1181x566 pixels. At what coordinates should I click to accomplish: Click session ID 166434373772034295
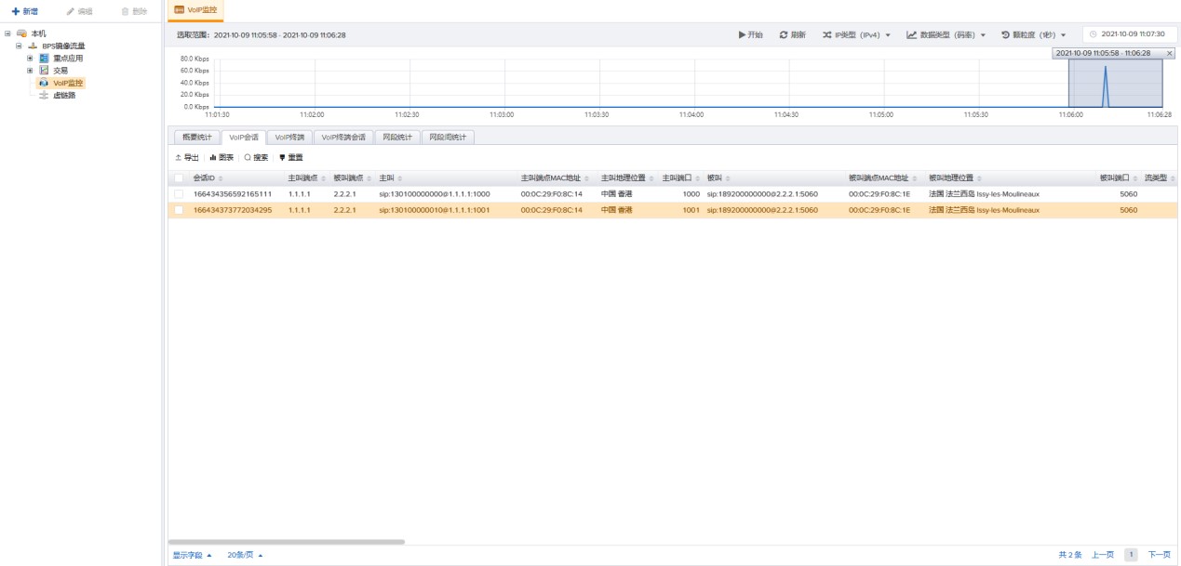233,210
